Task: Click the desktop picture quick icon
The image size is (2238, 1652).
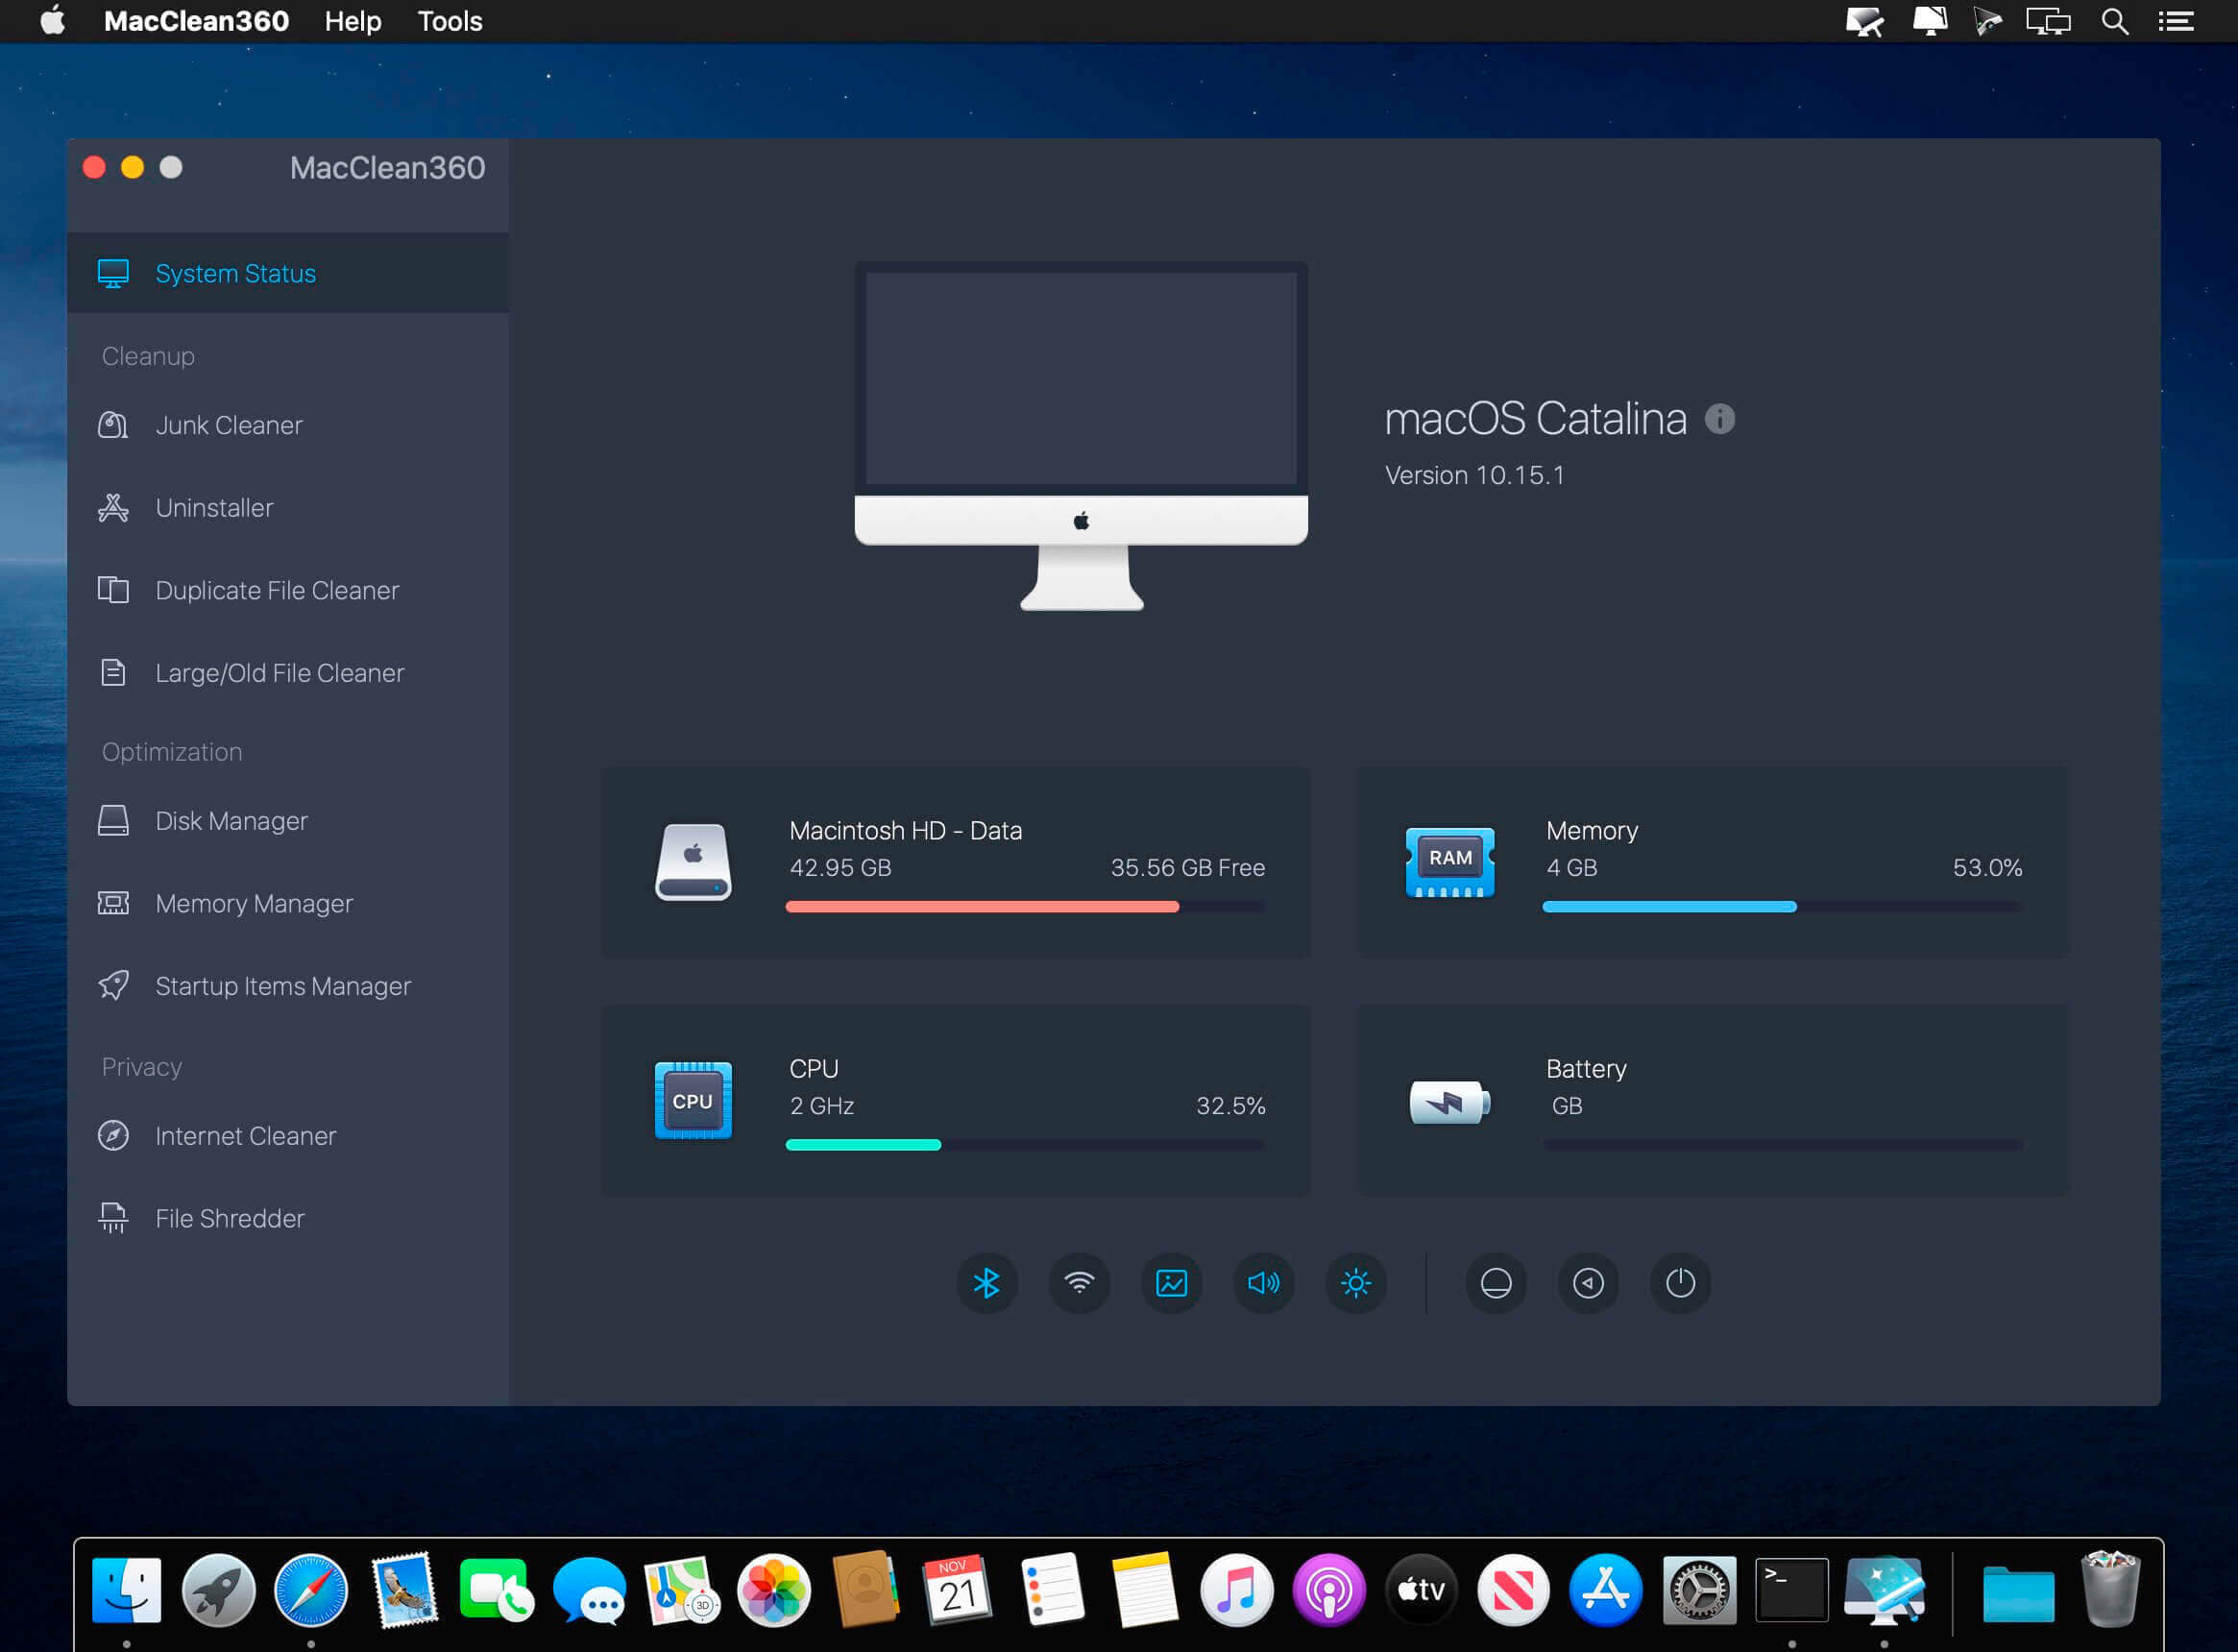Action: [x=1171, y=1283]
